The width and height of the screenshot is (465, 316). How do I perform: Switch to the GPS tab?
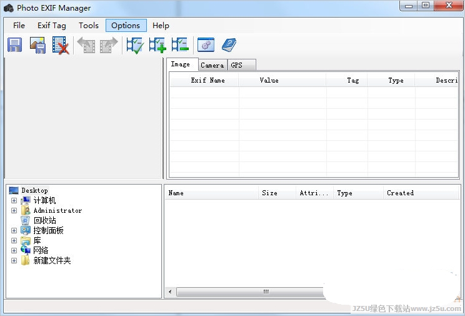pyautogui.click(x=241, y=65)
